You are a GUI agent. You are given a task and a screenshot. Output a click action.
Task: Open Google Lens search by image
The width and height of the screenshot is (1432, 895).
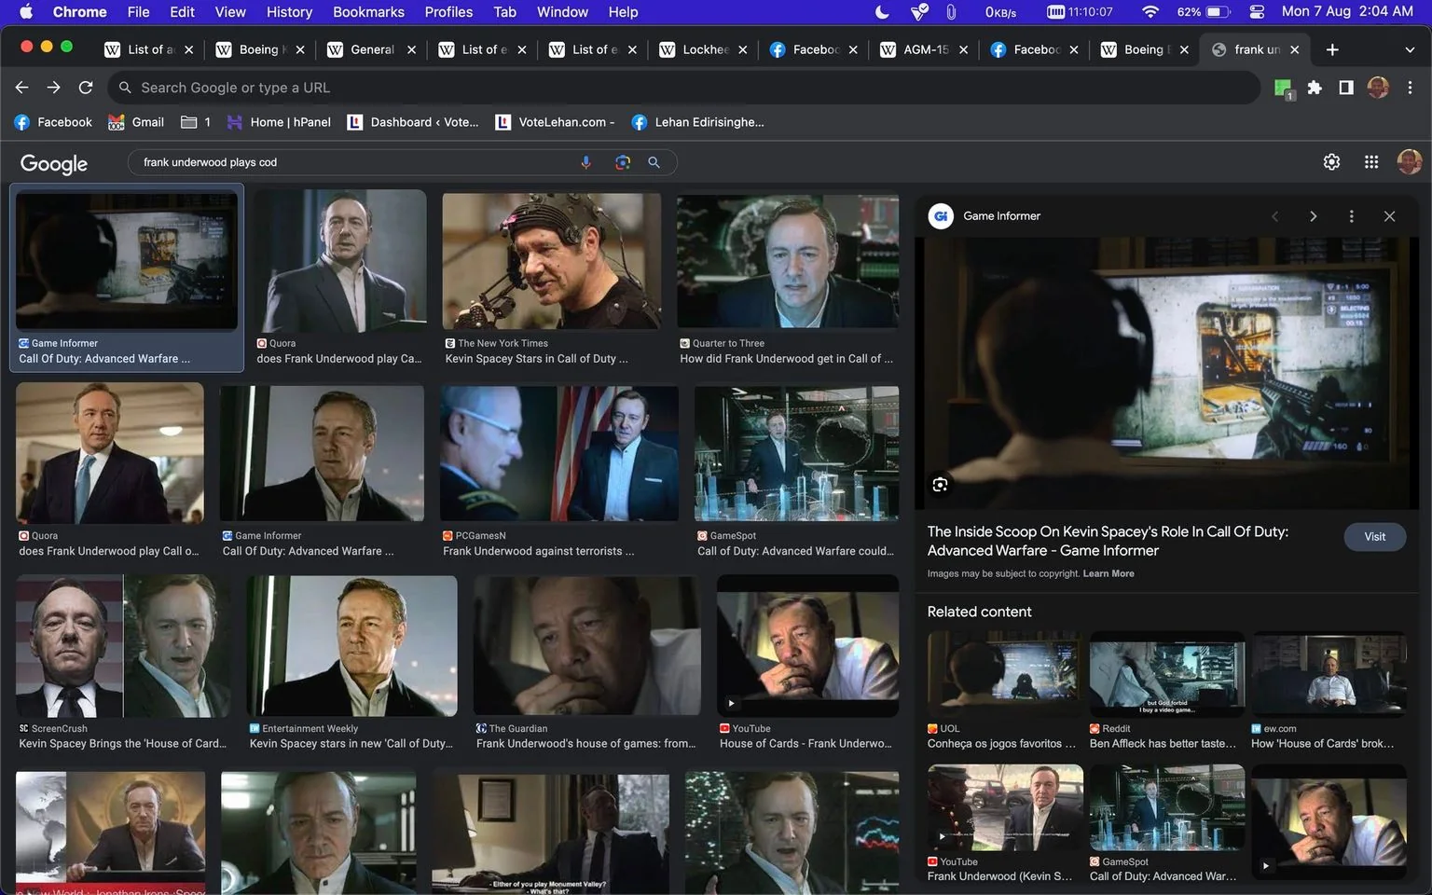pos(623,162)
